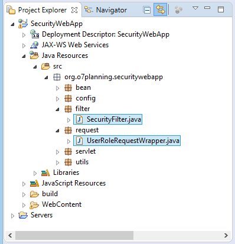Select UserRoleRequestWrapper.java in the tree
The image size is (235, 244).
click(127, 141)
